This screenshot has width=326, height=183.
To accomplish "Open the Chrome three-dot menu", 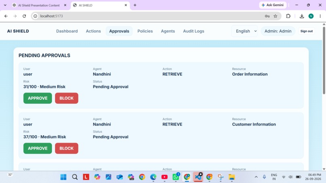I will point(320,16).
